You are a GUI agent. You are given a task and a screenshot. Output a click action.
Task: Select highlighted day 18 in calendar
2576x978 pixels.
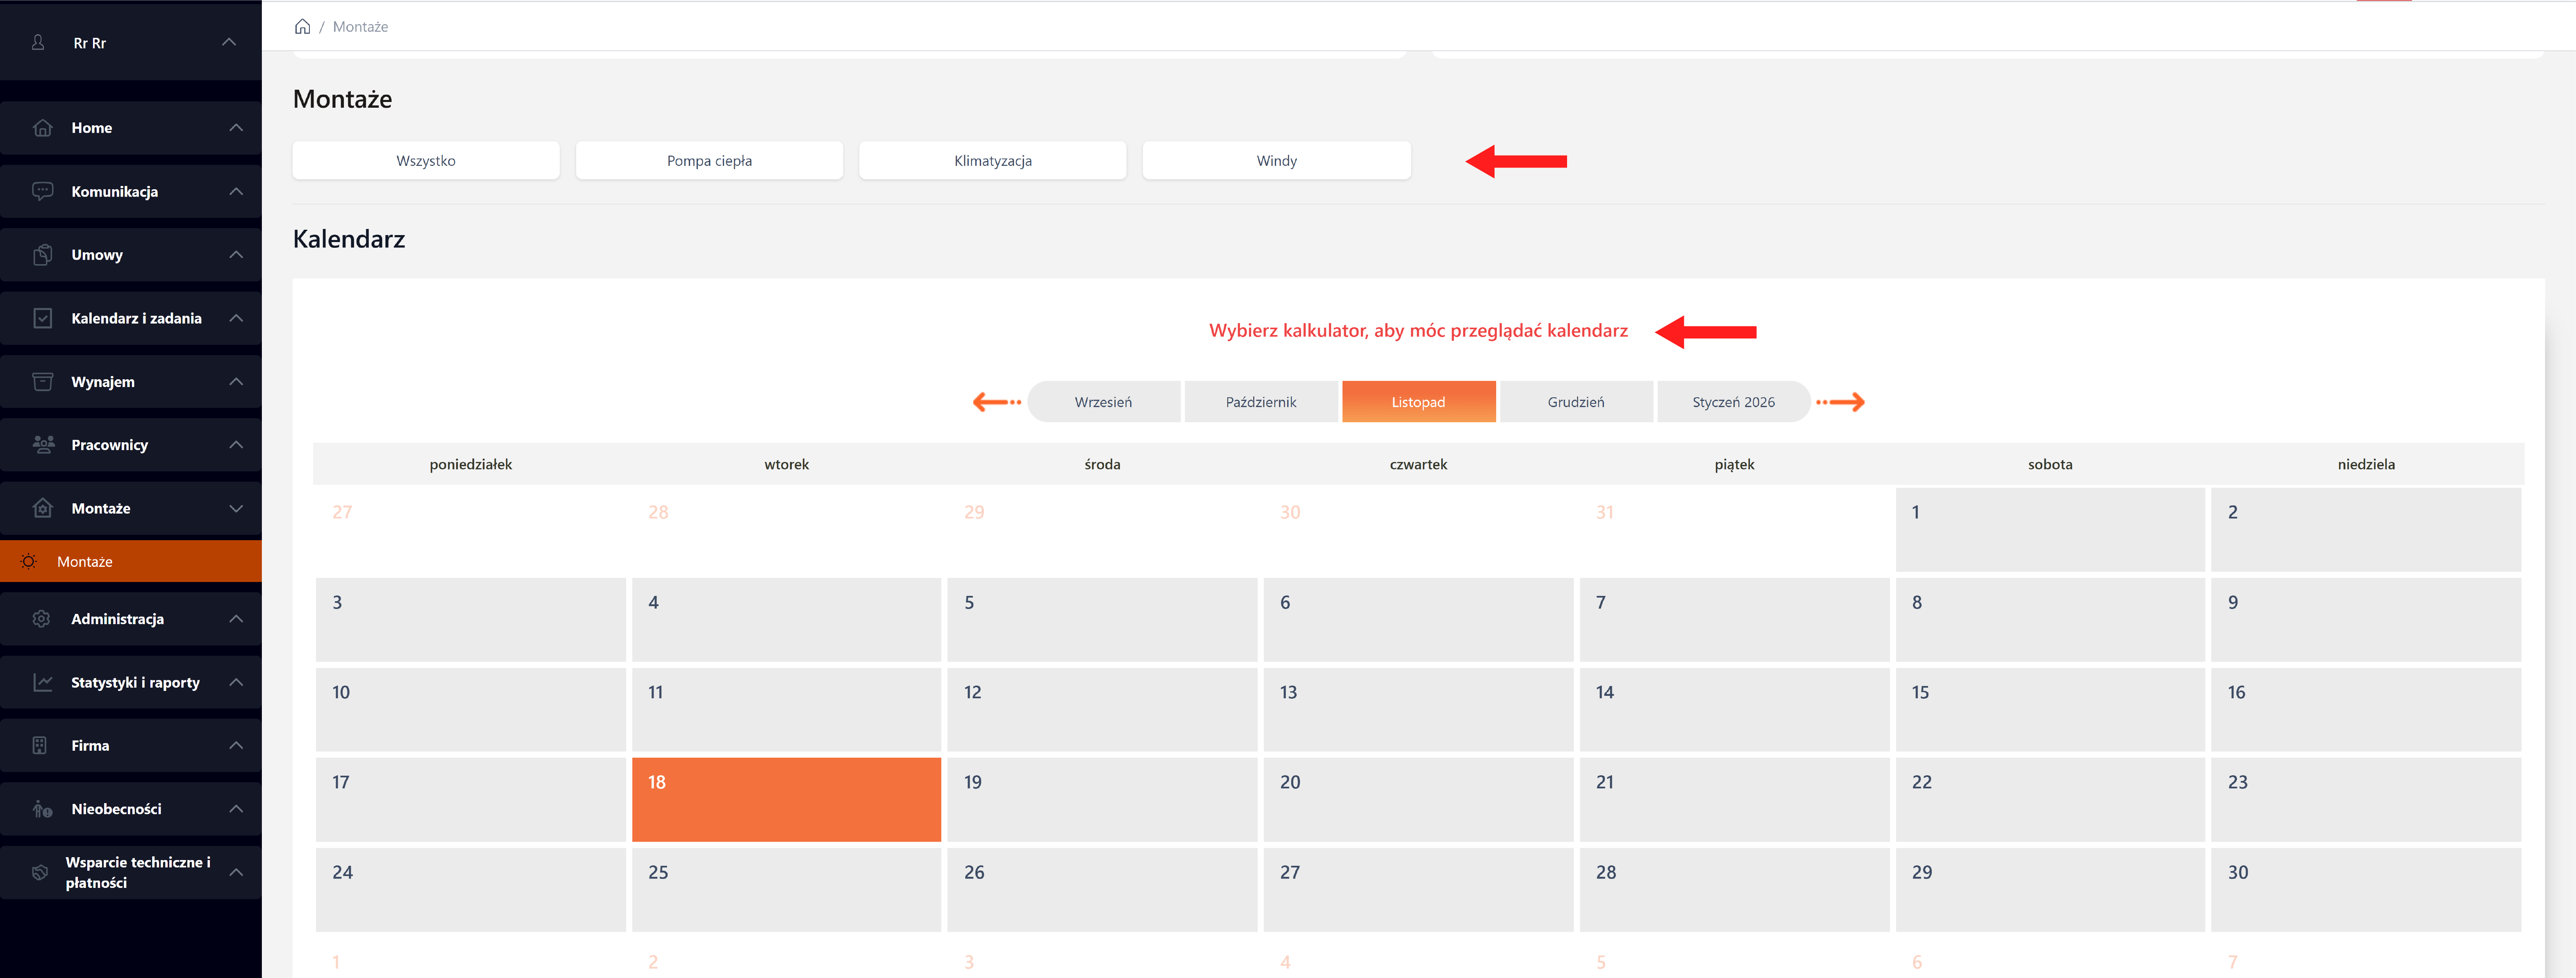[786, 799]
